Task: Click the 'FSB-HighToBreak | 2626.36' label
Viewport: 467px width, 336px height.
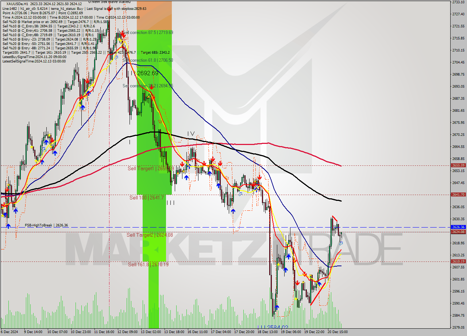Action: pyautogui.click(x=46, y=225)
